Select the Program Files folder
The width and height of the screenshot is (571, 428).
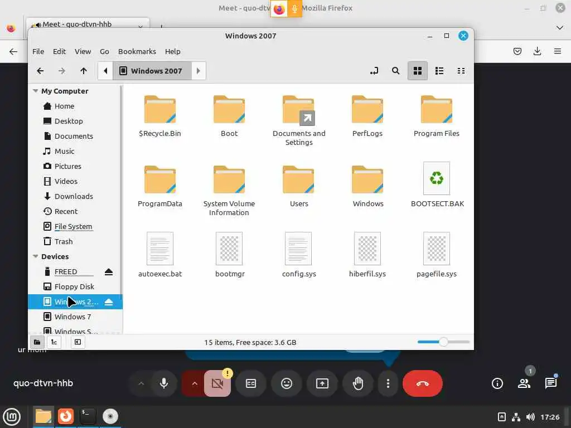pos(437,116)
